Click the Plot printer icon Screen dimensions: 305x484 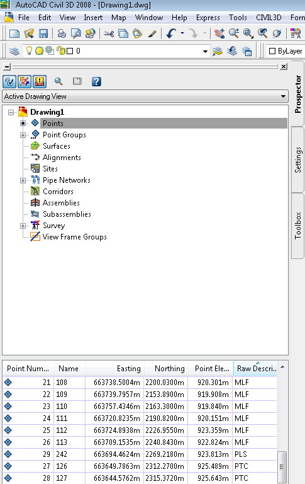point(62,33)
